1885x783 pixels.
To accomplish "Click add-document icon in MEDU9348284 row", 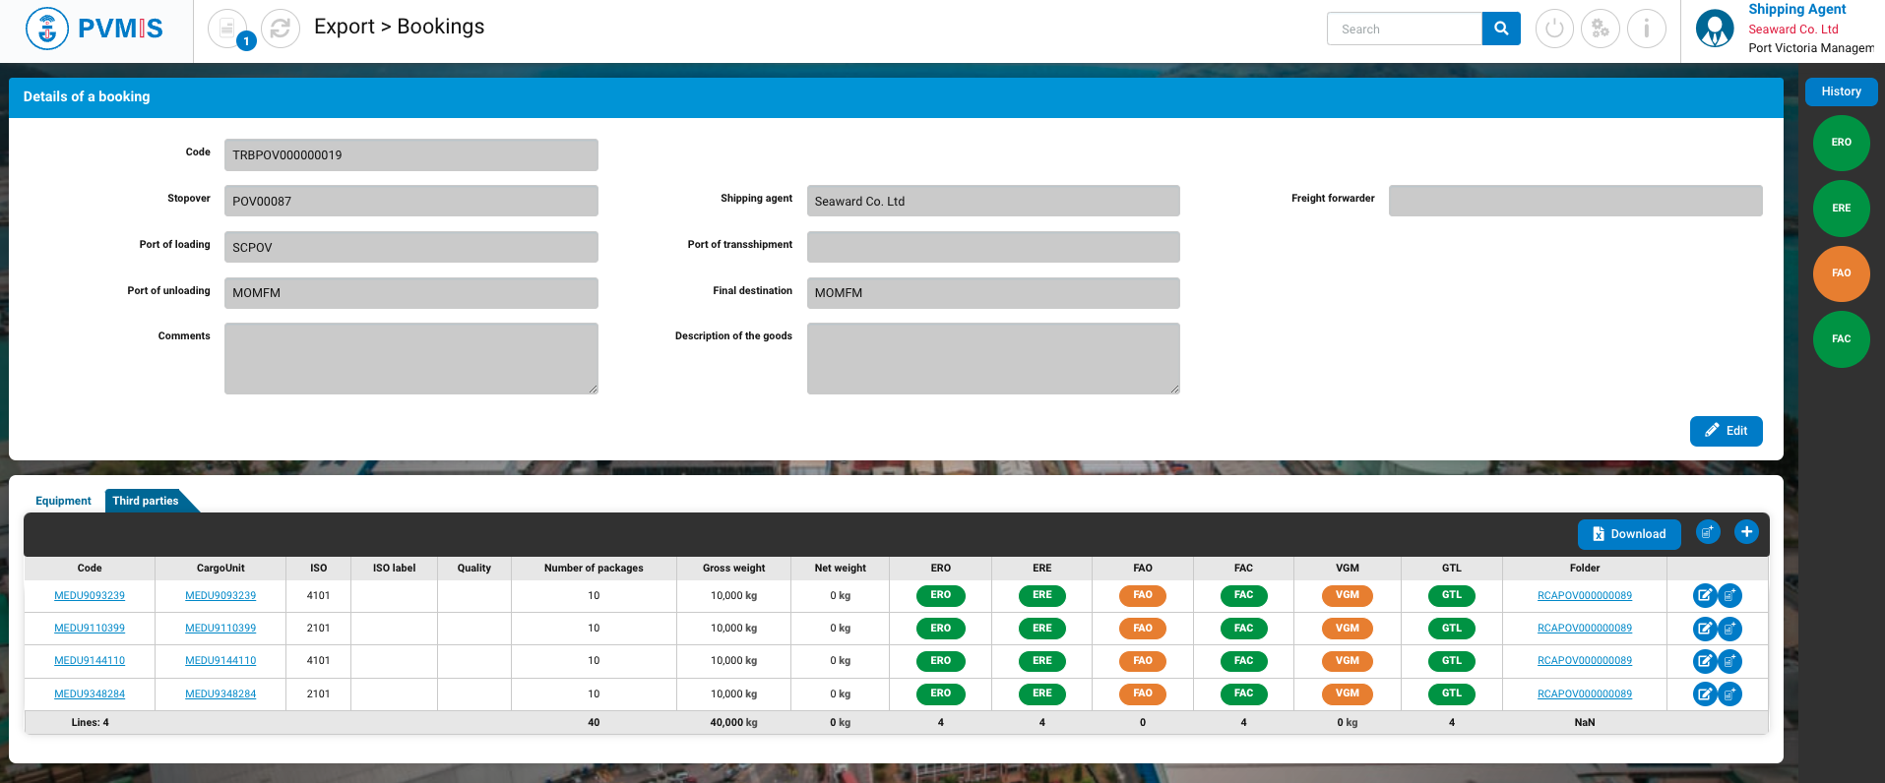I will click(1729, 694).
